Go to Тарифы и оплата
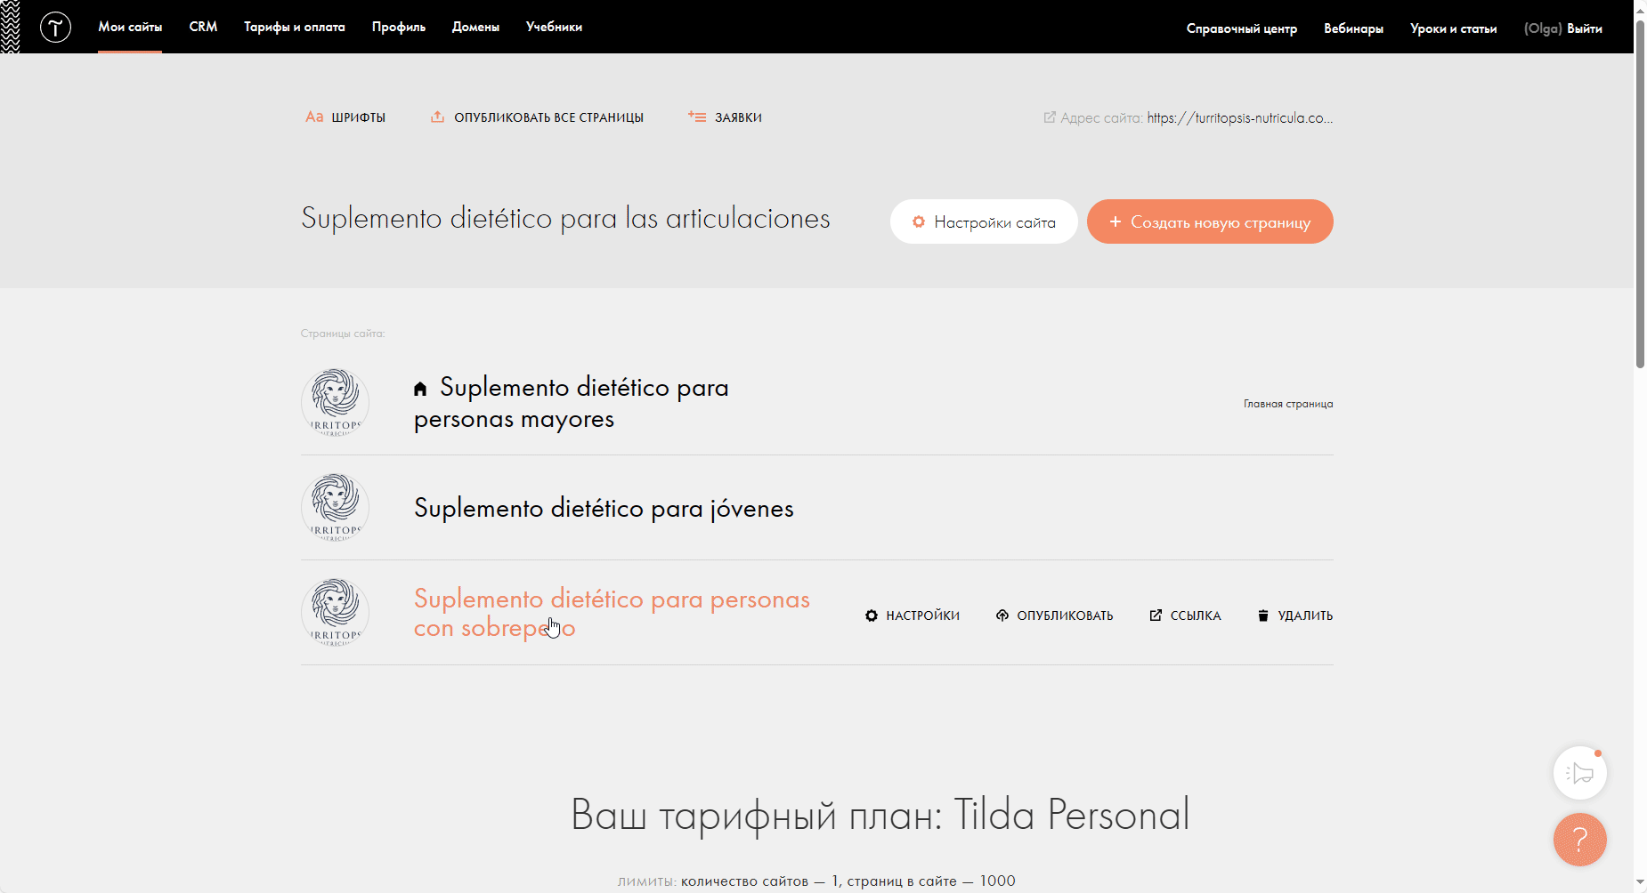The image size is (1647, 893). pyautogui.click(x=294, y=27)
